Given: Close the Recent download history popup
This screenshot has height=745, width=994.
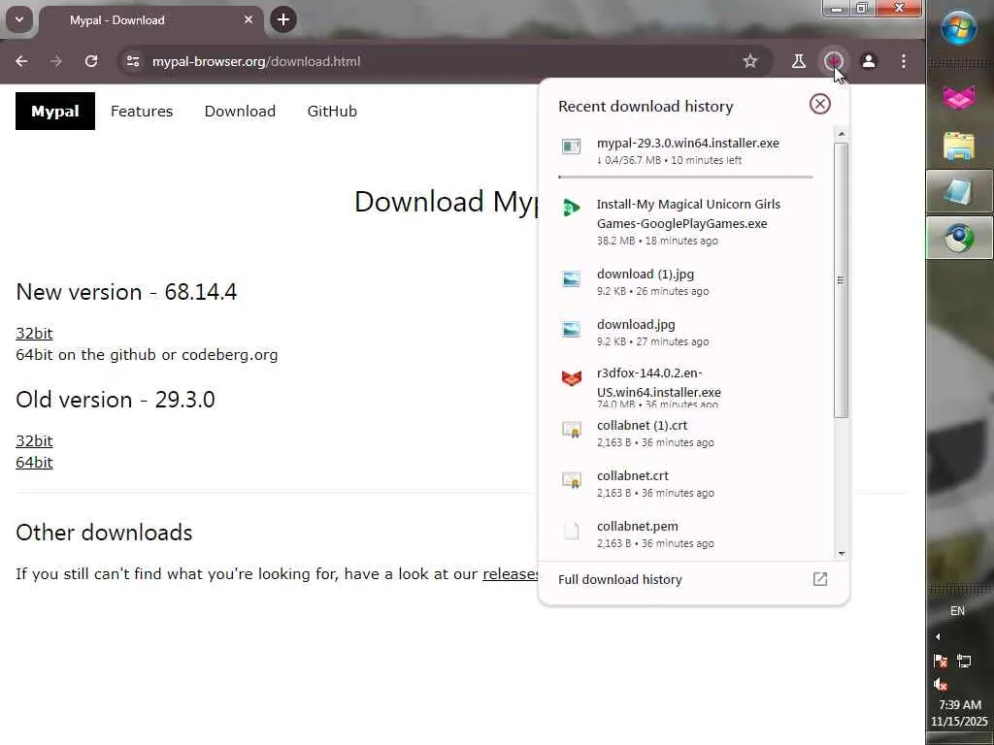Looking at the screenshot, I should (820, 104).
